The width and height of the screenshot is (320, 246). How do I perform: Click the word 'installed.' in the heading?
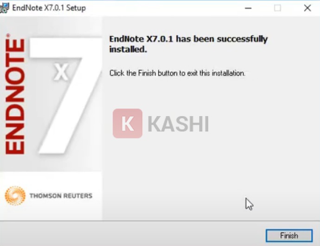tap(128, 49)
